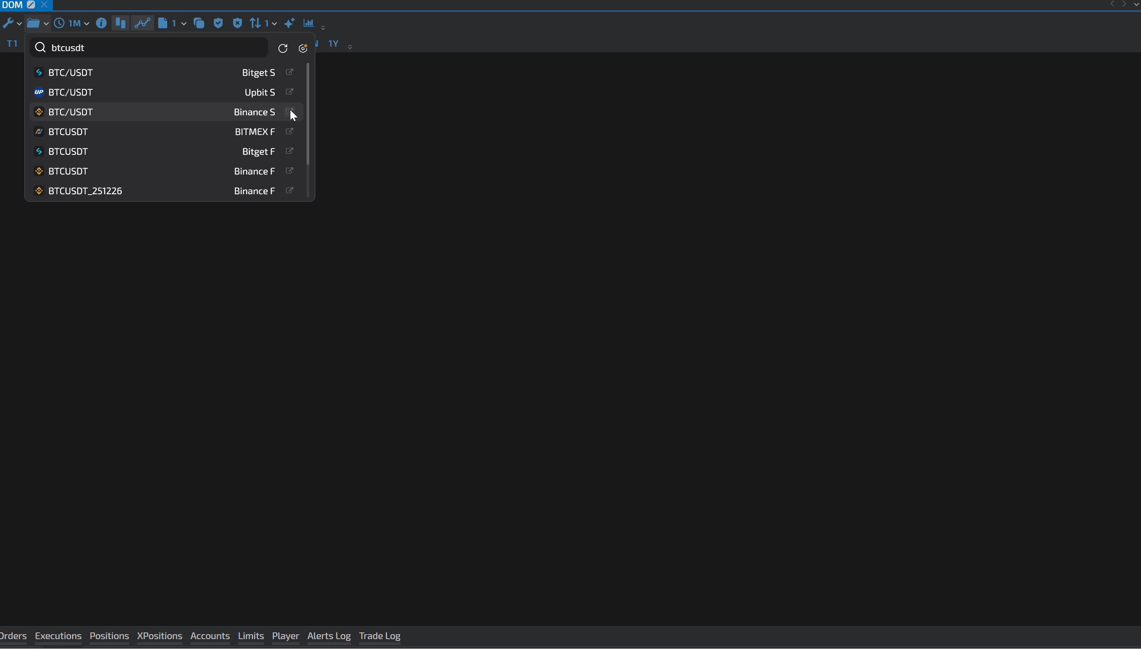This screenshot has width=1141, height=649.
Task: Refresh the symbol search results
Action: [283, 48]
